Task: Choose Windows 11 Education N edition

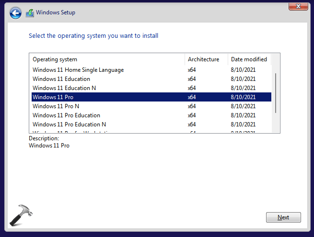Action: [65, 88]
